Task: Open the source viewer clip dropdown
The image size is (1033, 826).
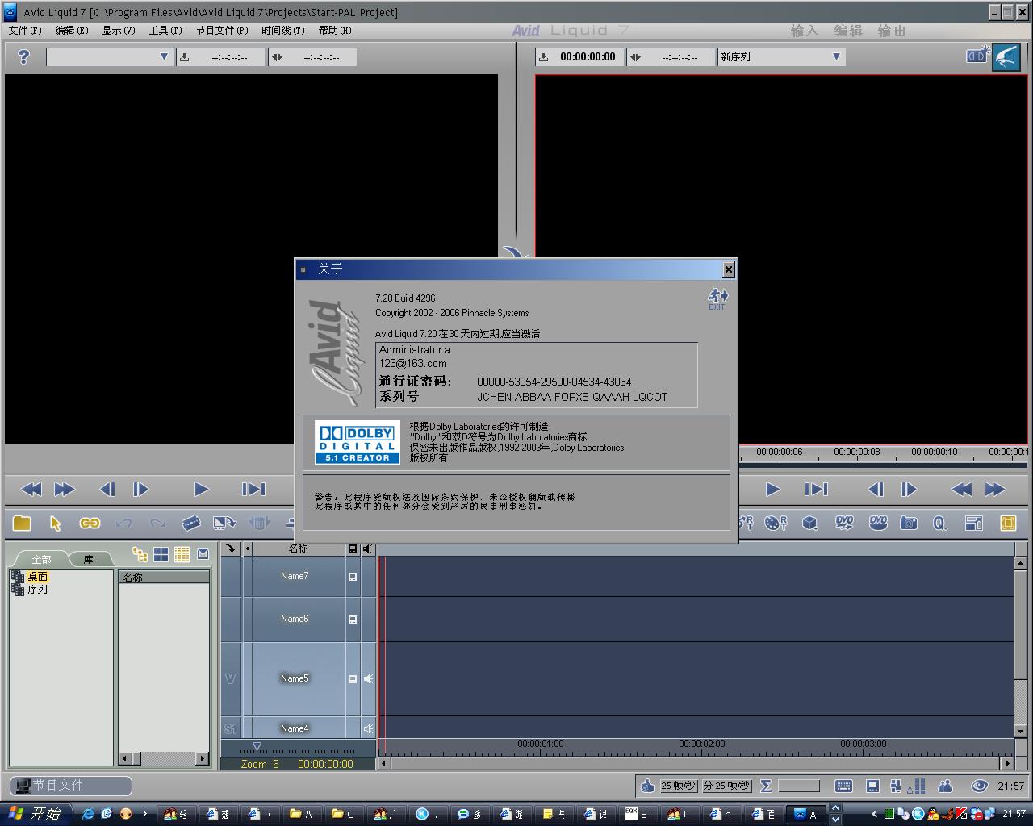Action: click(x=164, y=56)
